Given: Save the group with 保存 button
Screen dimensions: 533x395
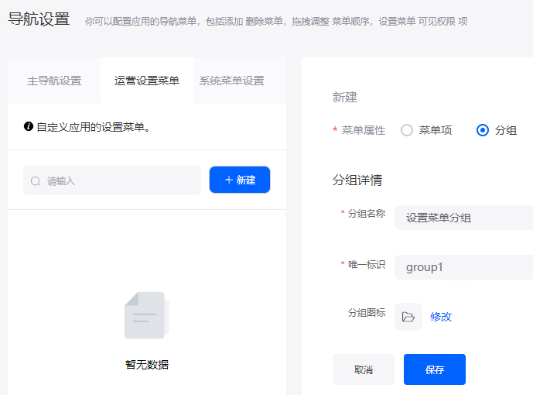Looking at the screenshot, I should click(435, 369).
